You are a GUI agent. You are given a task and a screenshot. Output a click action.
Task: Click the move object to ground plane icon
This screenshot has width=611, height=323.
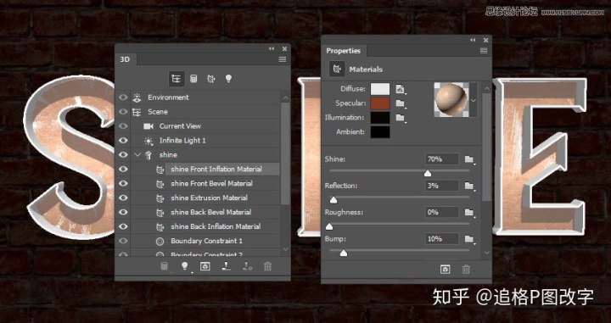pos(227,266)
